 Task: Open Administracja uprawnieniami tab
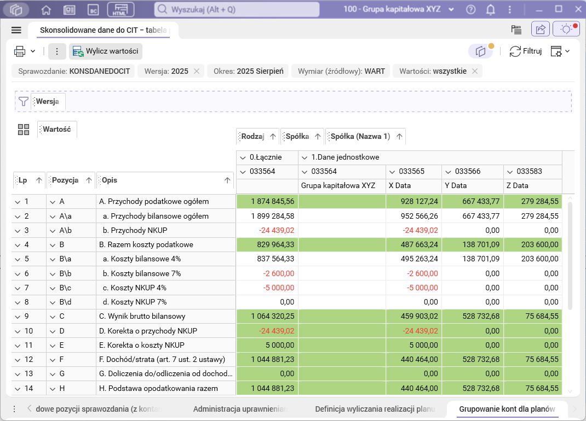[x=240, y=409]
